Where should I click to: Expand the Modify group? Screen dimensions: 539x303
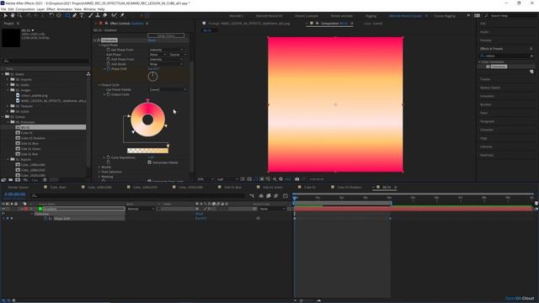coord(99,167)
